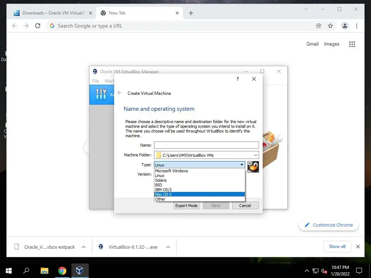The width and height of the screenshot is (371, 278).
Task: Click the Linux penguin OS icon
Action: [x=253, y=167]
